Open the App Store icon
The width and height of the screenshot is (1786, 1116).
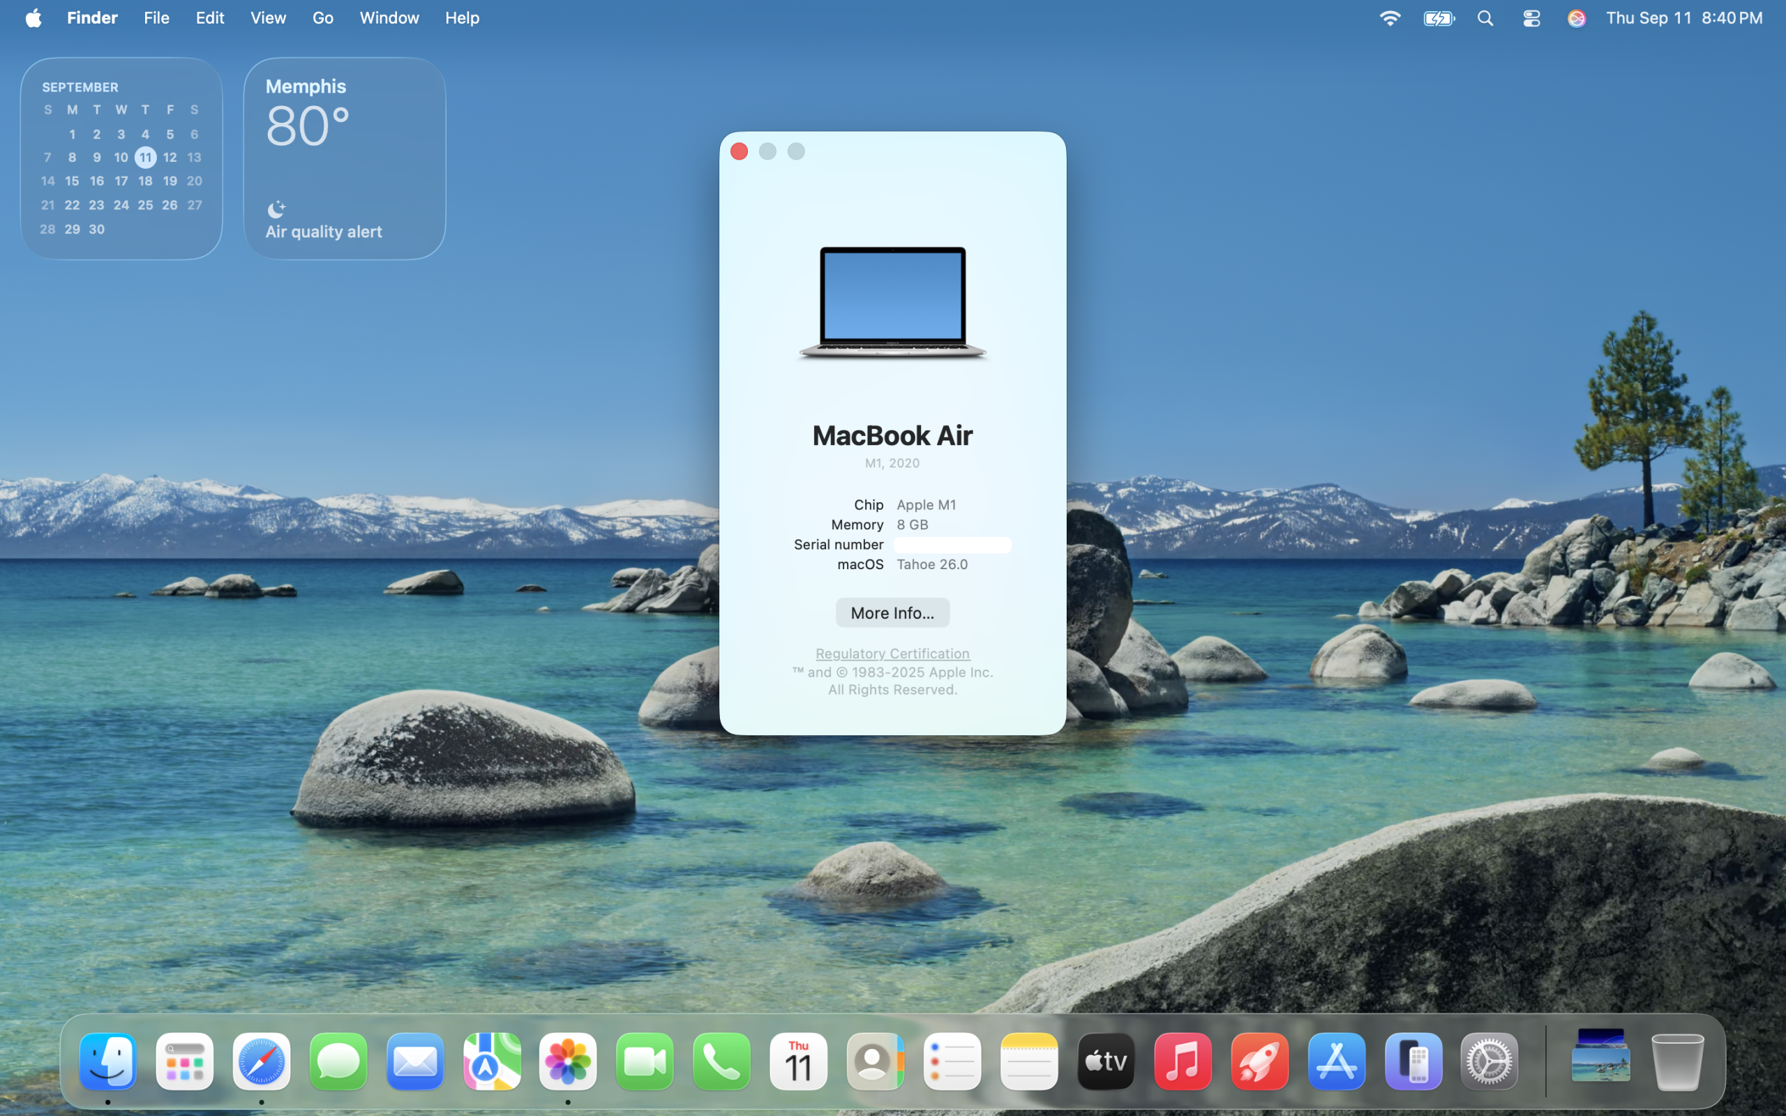(x=1336, y=1062)
